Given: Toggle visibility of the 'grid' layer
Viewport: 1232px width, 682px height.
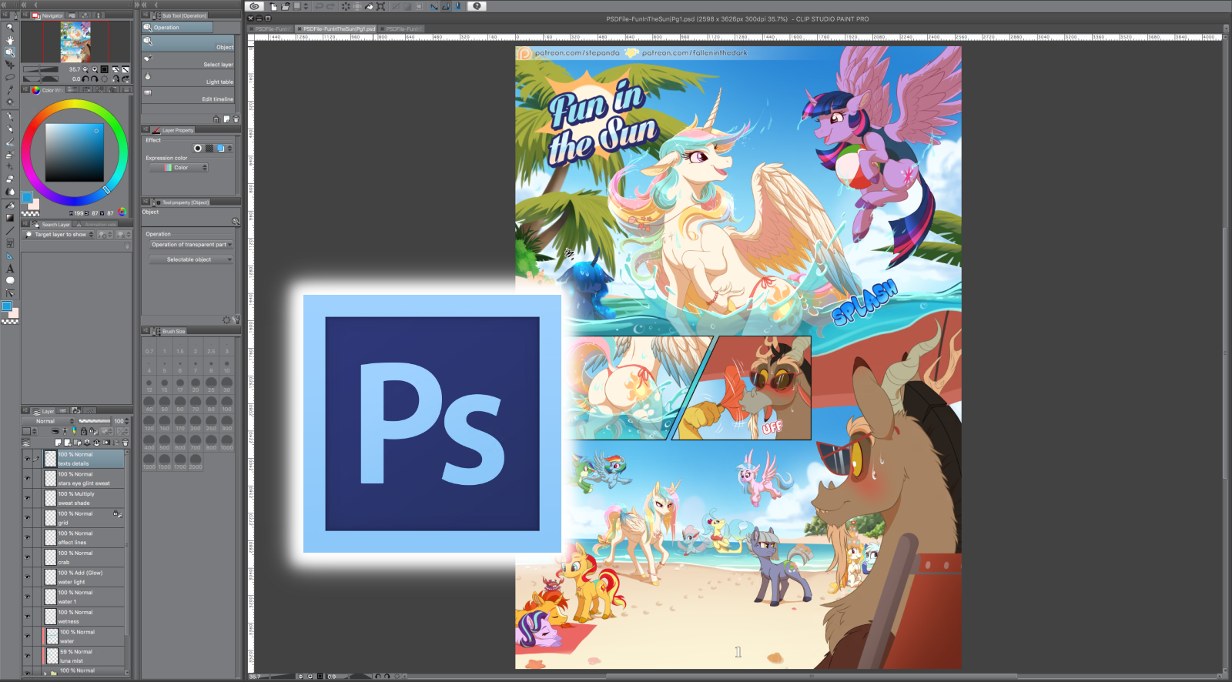Looking at the screenshot, I should pyautogui.click(x=27, y=518).
